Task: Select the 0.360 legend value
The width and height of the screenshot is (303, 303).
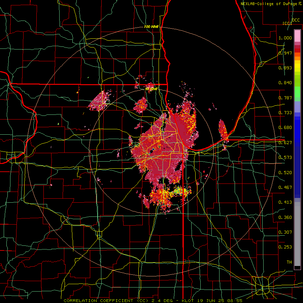Action: (x=285, y=217)
